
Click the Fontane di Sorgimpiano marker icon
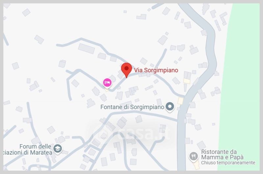tap(170, 107)
